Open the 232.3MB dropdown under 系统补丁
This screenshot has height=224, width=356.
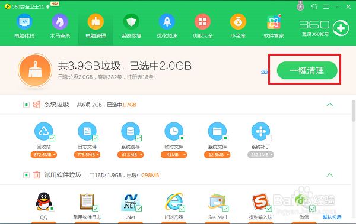click(x=260, y=155)
